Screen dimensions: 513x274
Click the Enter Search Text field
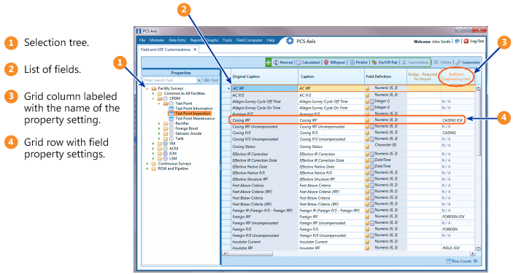[x=170, y=80]
